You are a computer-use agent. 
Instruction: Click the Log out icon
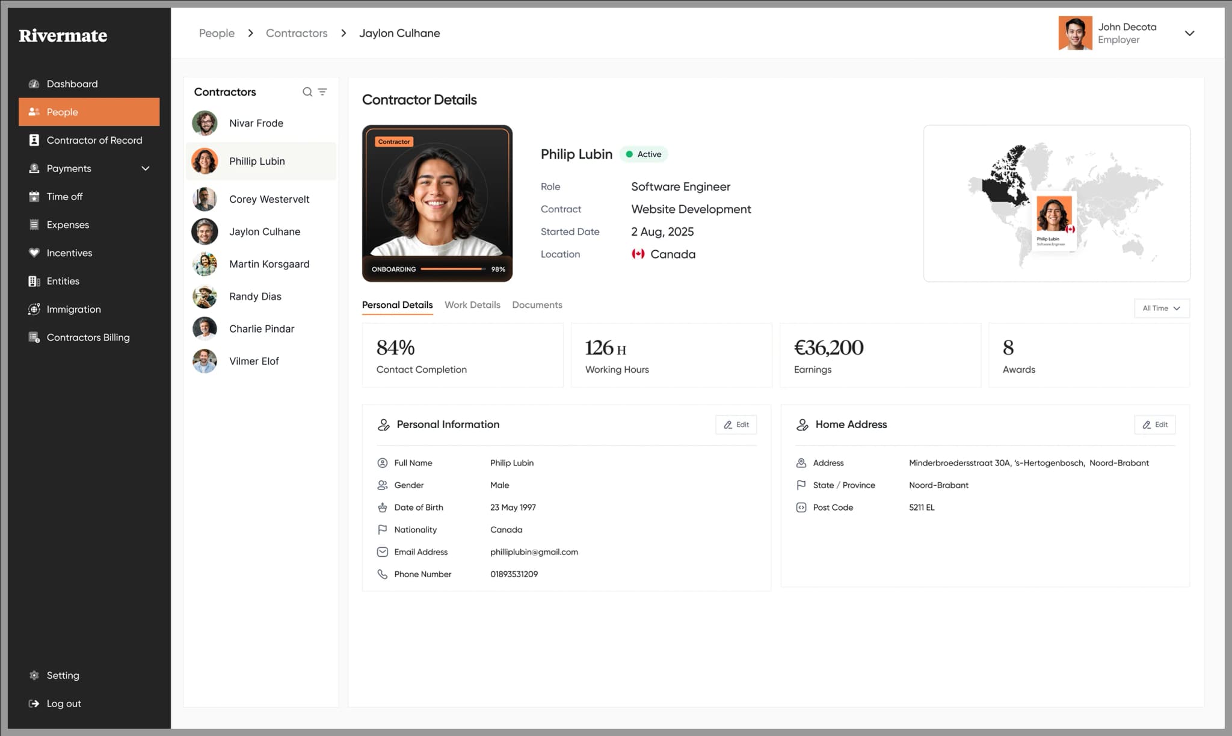34,703
